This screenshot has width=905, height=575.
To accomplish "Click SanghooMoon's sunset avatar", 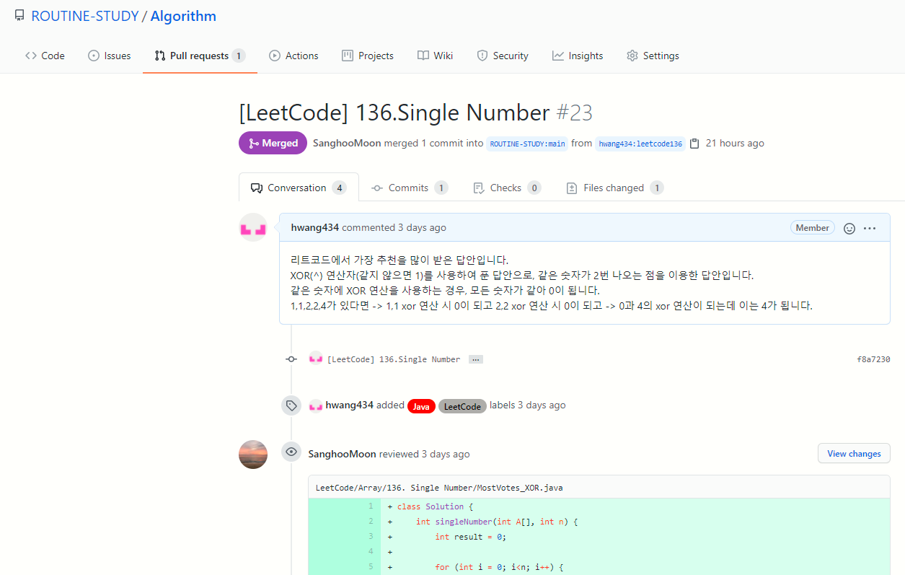I will point(253,455).
